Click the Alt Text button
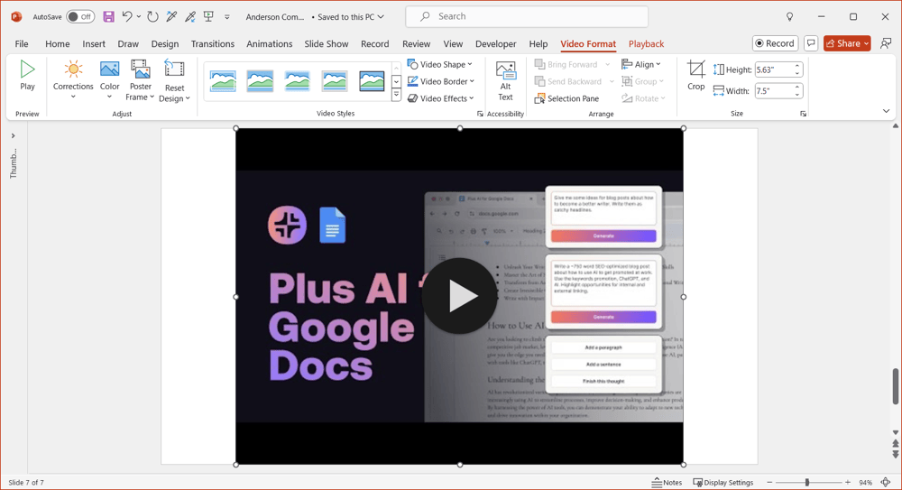This screenshot has width=902, height=490. click(x=506, y=81)
